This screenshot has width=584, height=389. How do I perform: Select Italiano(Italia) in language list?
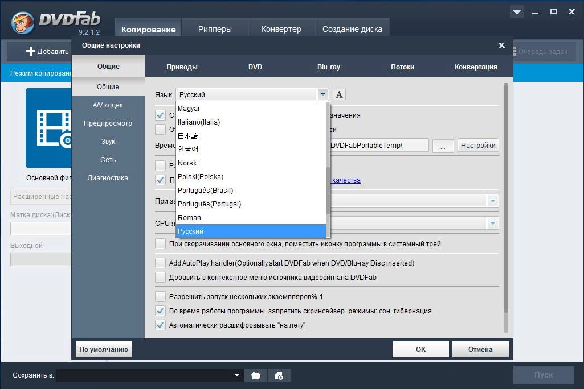click(251, 122)
